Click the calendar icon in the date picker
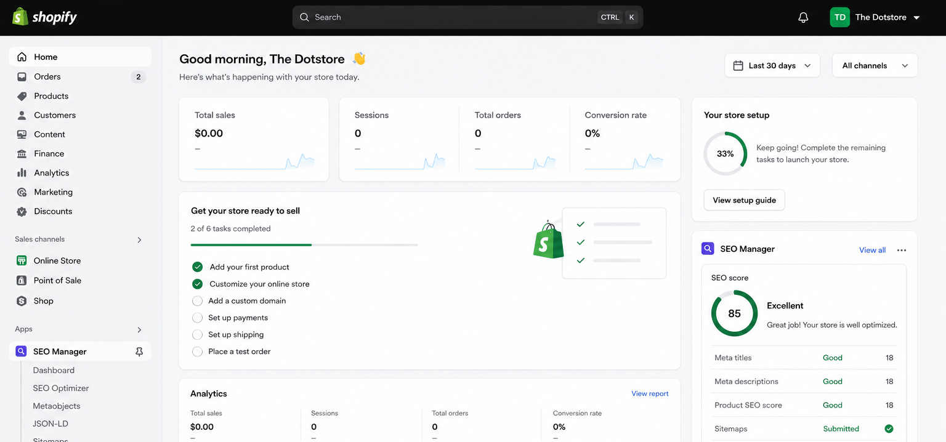Viewport: 946px width, 442px height. pyautogui.click(x=738, y=65)
